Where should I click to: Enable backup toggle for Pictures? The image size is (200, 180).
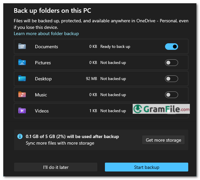pyautogui.click(x=172, y=63)
